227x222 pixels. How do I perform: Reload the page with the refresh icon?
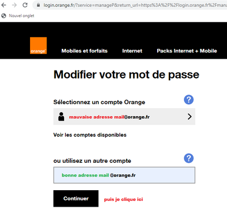tap(25, 5)
